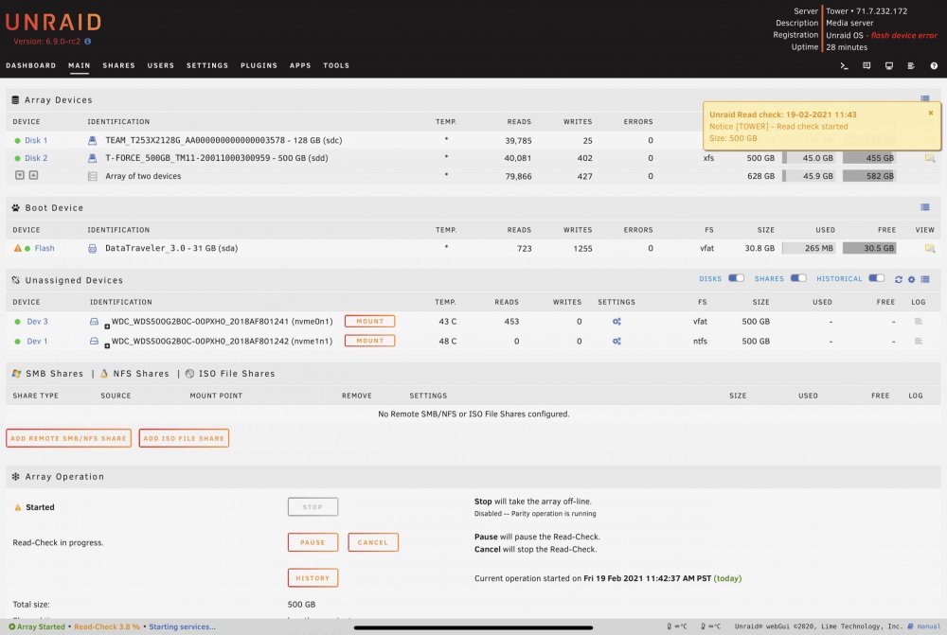Toggle the DISKS switch
Image resolution: width=947 pixels, height=635 pixels.
pos(736,278)
